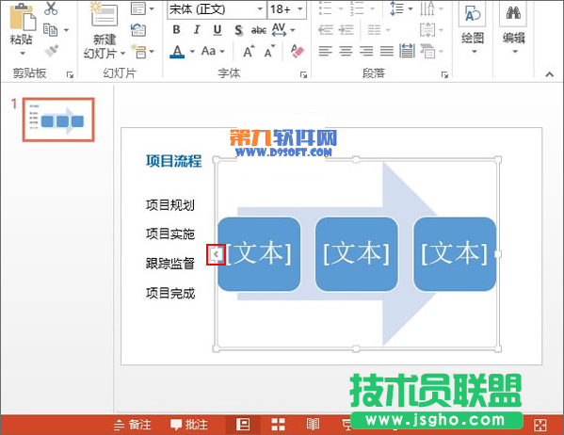Center the text alignment
Image resolution: width=564 pixels, height=435 pixels.
point(346,51)
